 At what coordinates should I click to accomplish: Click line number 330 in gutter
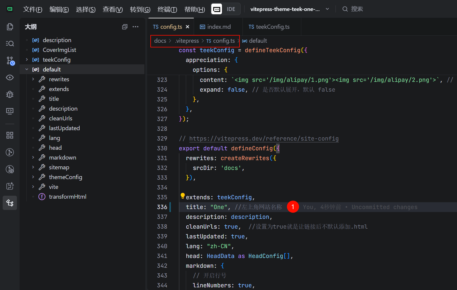click(162, 148)
